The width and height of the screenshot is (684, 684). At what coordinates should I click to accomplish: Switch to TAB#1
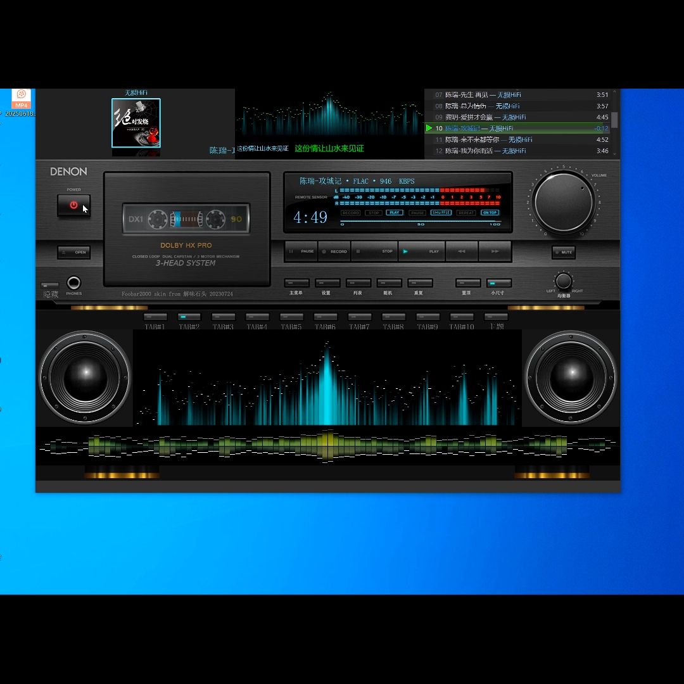click(x=155, y=317)
